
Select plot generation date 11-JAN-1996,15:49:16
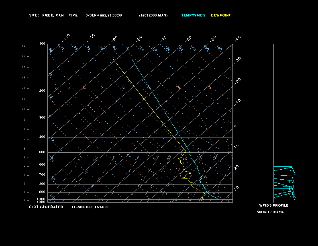pyautogui.click(x=91, y=207)
